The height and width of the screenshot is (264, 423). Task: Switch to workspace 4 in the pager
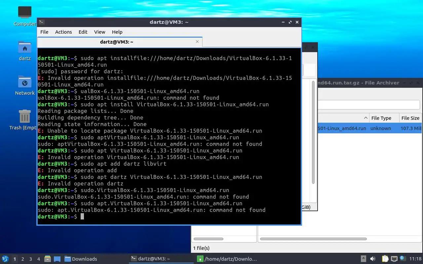click(x=39, y=259)
